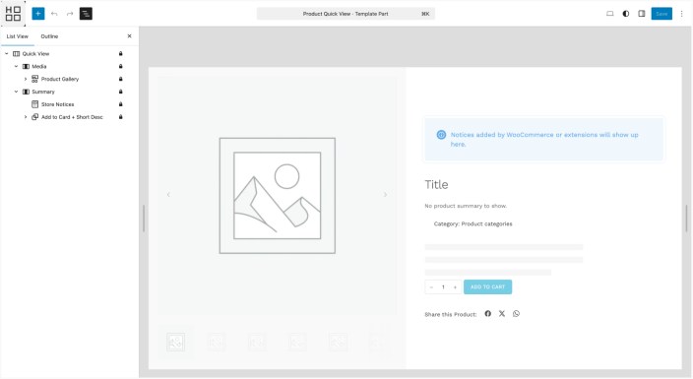693x379 pixels.
Task: Click the Product Gallery block icon
Action: (x=34, y=79)
